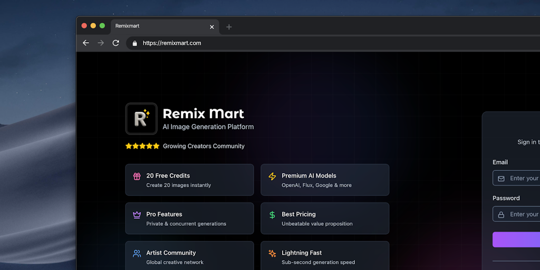Viewport: 540px width, 270px height.
Task: Click the envelope icon in Email field
Action: pos(501,178)
